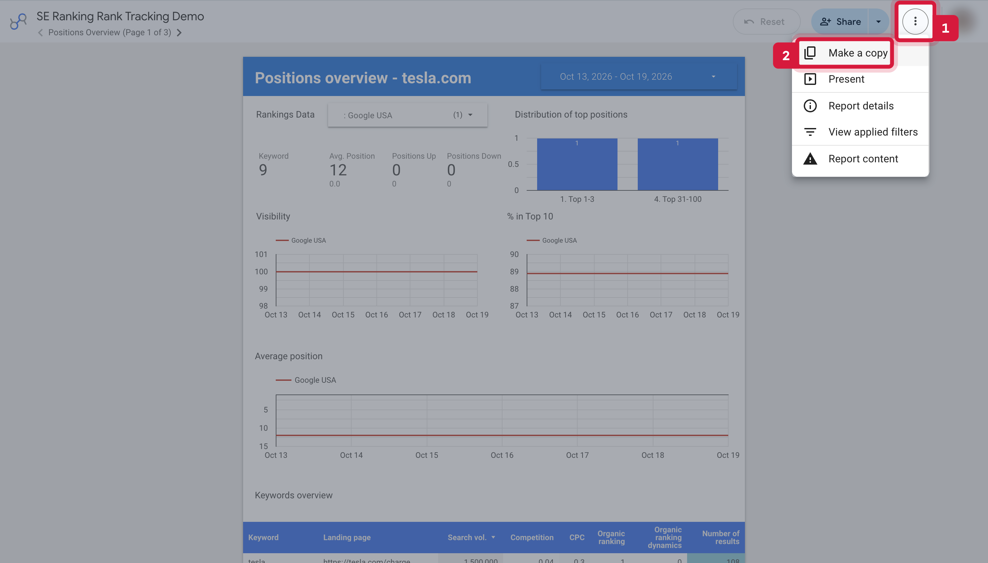This screenshot has width=988, height=563.
Task: Select Present from the menu
Action: click(860, 79)
